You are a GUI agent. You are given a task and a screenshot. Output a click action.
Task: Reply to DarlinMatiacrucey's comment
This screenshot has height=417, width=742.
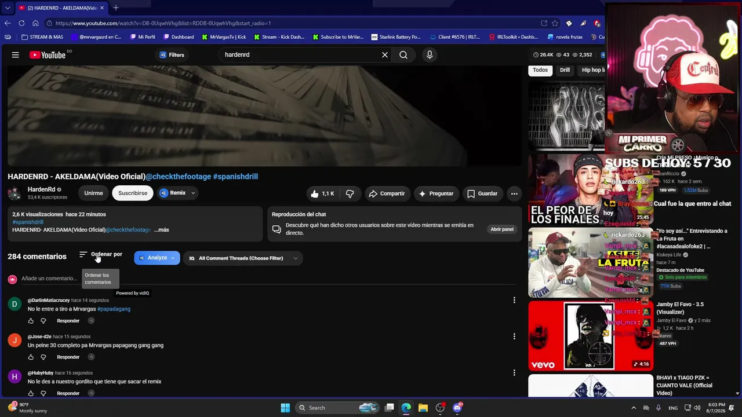click(68, 321)
